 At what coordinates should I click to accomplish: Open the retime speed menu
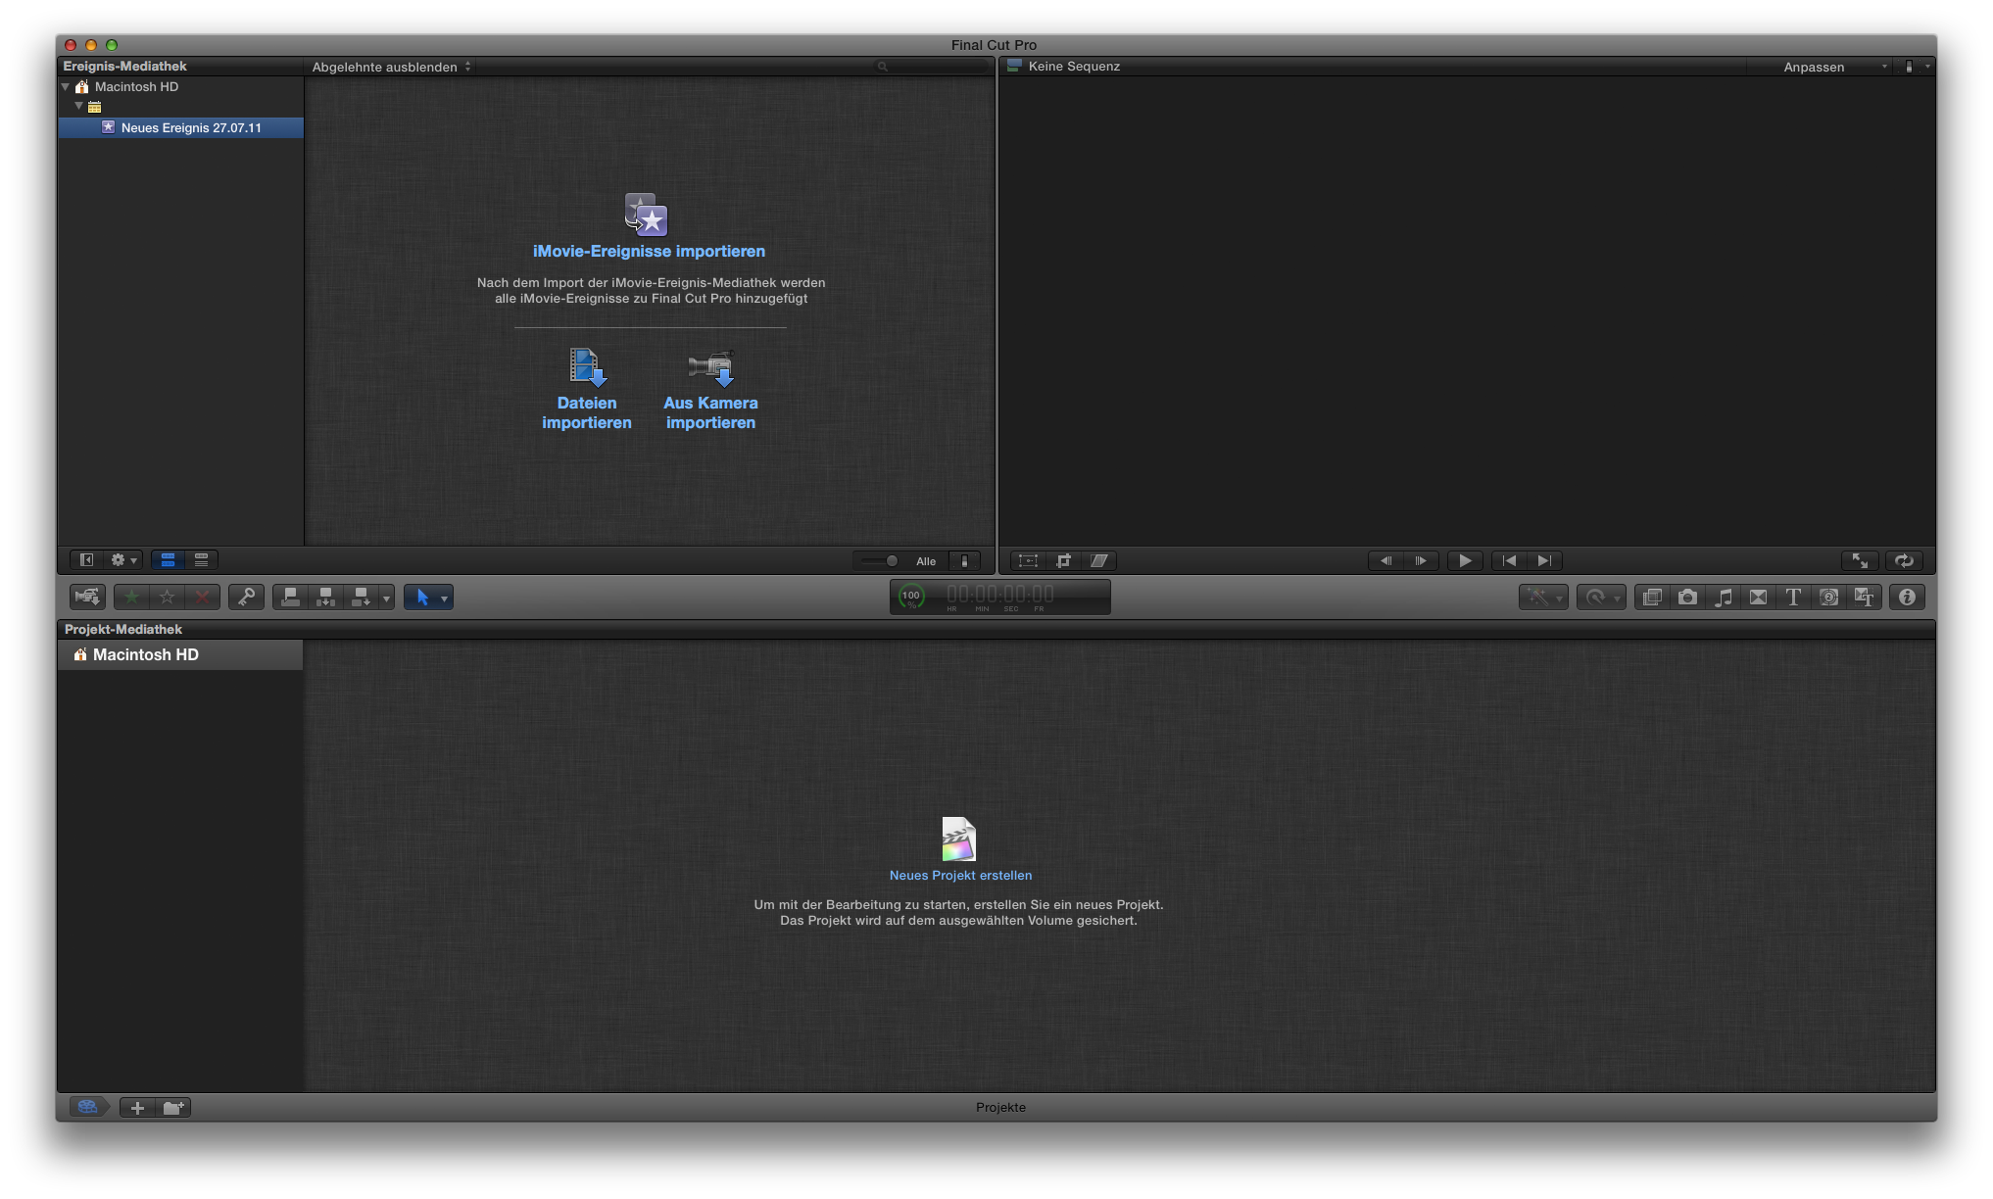tap(1600, 597)
